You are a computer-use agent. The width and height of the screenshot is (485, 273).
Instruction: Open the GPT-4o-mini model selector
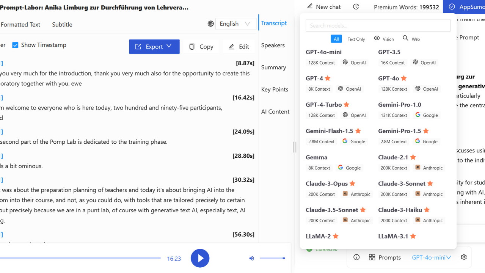(431, 257)
